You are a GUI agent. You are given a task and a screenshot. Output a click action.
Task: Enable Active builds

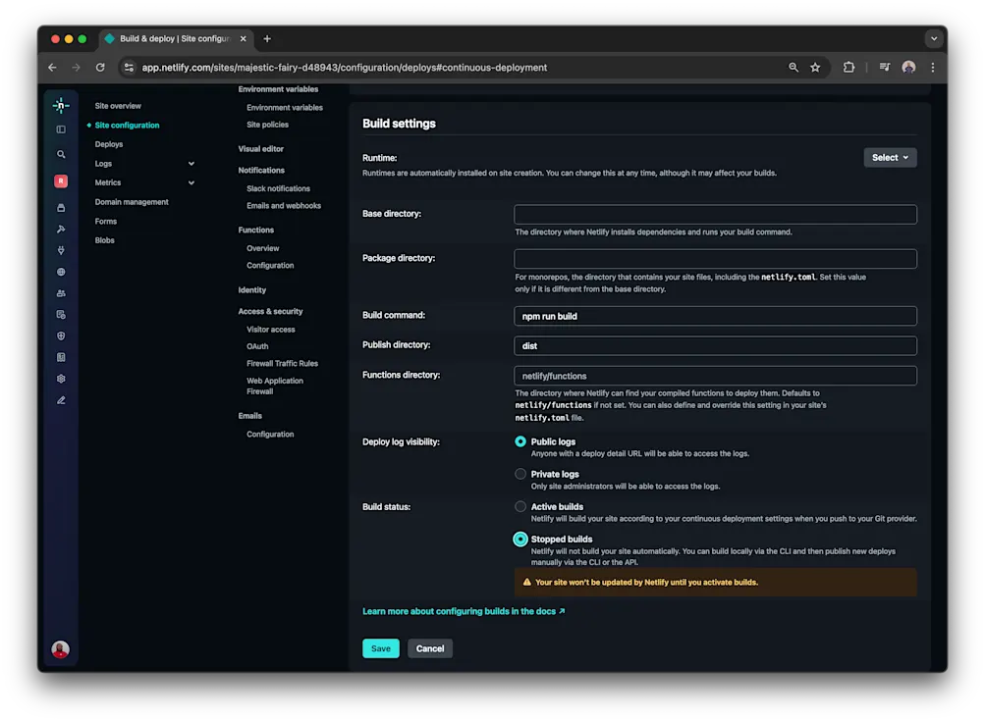(520, 506)
